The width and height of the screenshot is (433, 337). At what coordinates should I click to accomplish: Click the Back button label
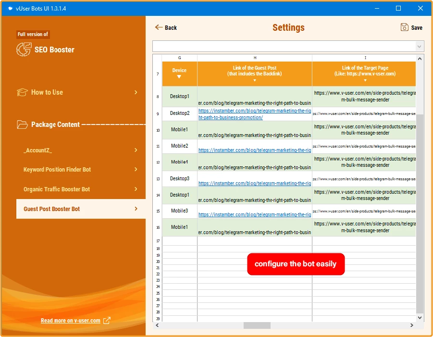[x=171, y=27]
